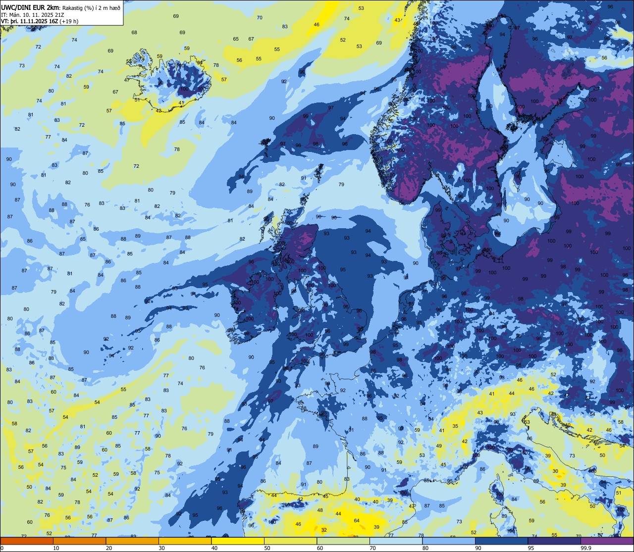634x552 pixels.
Task: Click the legend scale label '50'
Action: (x=267, y=548)
